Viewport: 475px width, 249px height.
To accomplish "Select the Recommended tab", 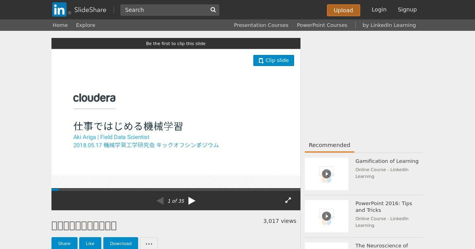I will 329,145.
